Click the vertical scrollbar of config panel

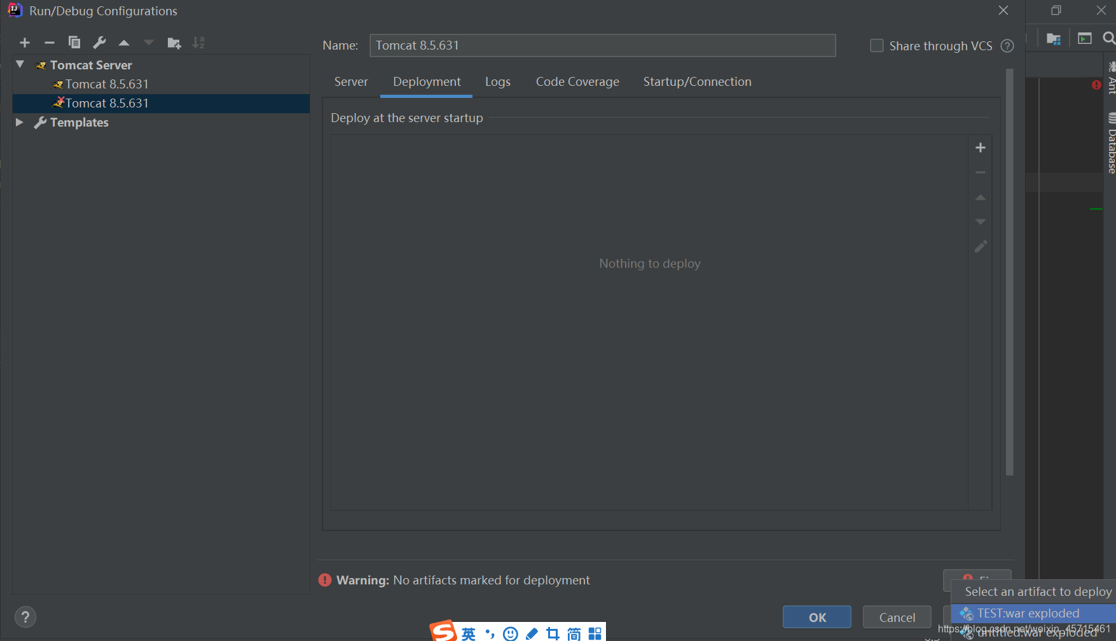[1010, 272]
